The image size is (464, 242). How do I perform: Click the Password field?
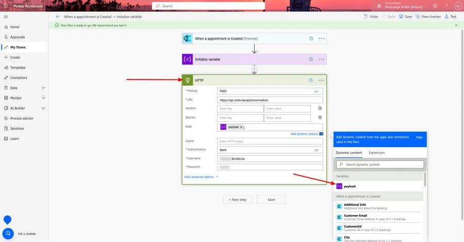click(x=270, y=167)
